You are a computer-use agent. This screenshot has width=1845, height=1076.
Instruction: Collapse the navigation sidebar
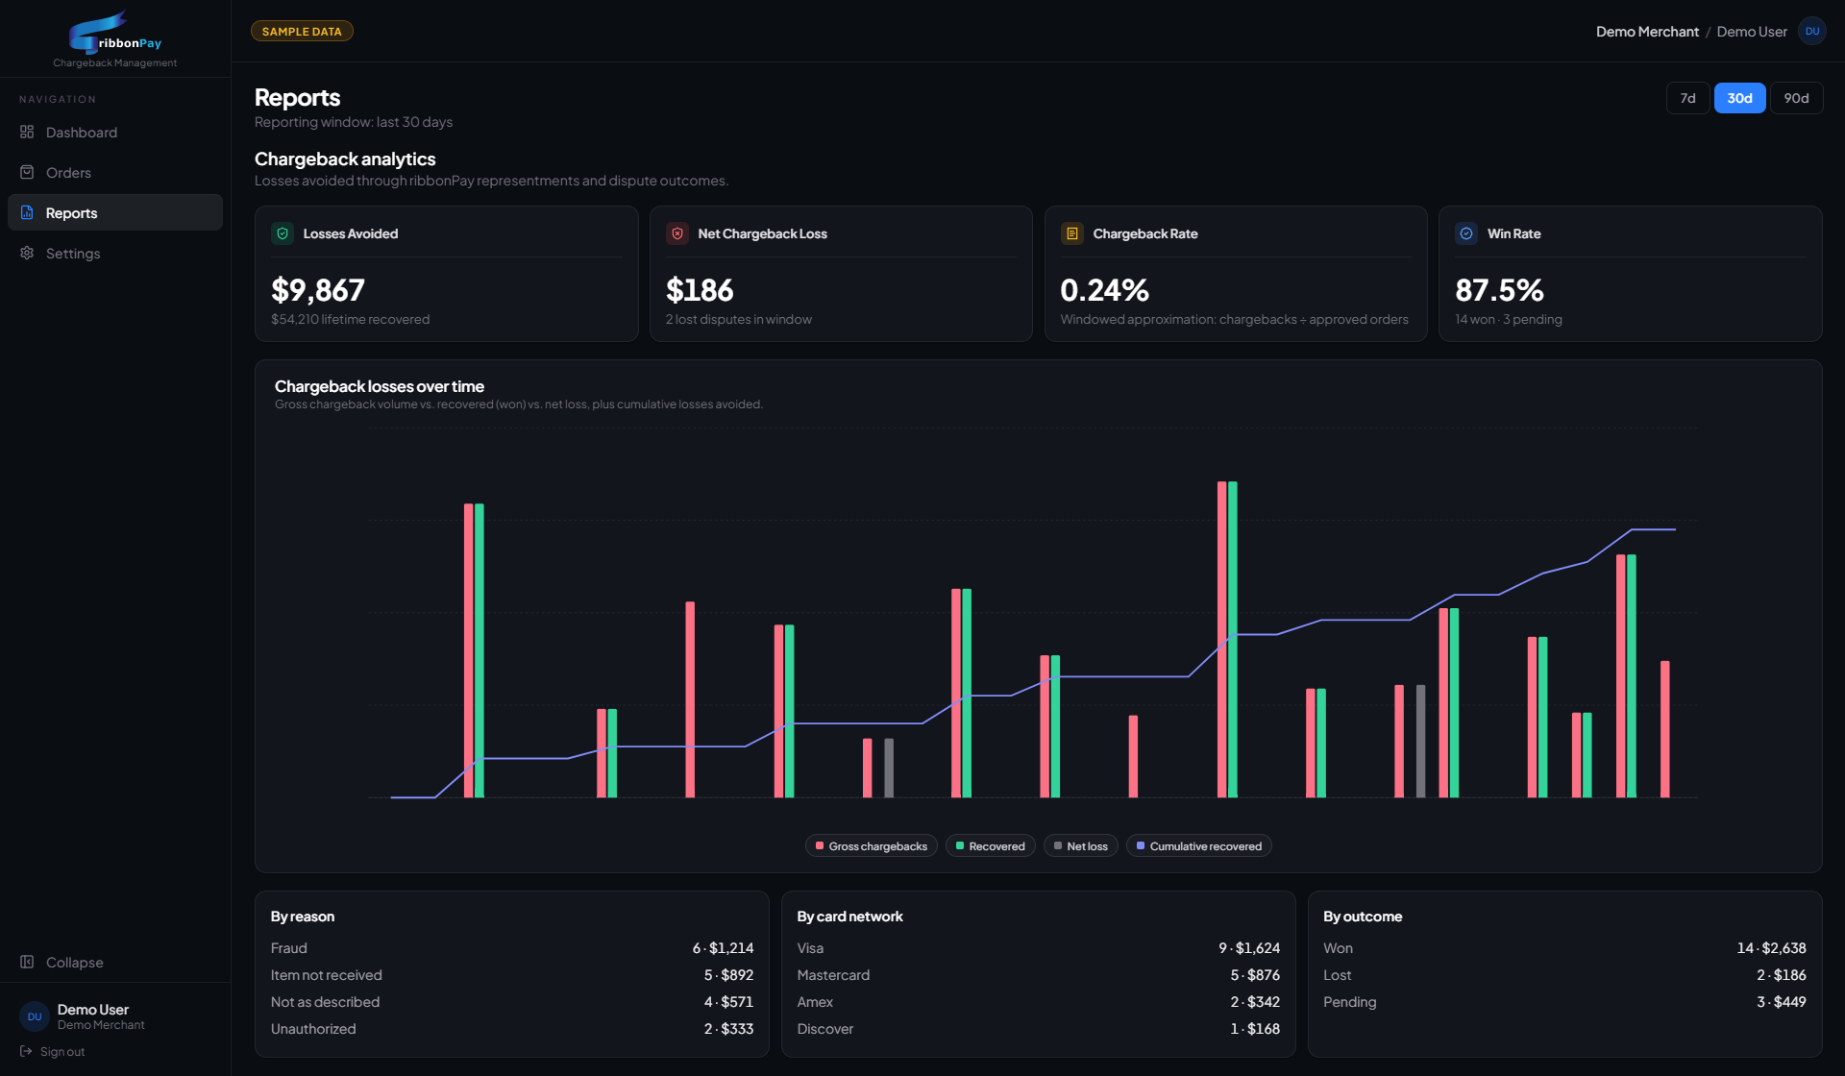[x=61, y=962]
